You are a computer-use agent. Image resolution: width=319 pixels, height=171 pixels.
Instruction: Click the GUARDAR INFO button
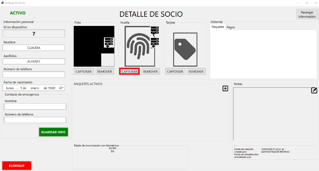pyautogui.click(x=53, y=132)
